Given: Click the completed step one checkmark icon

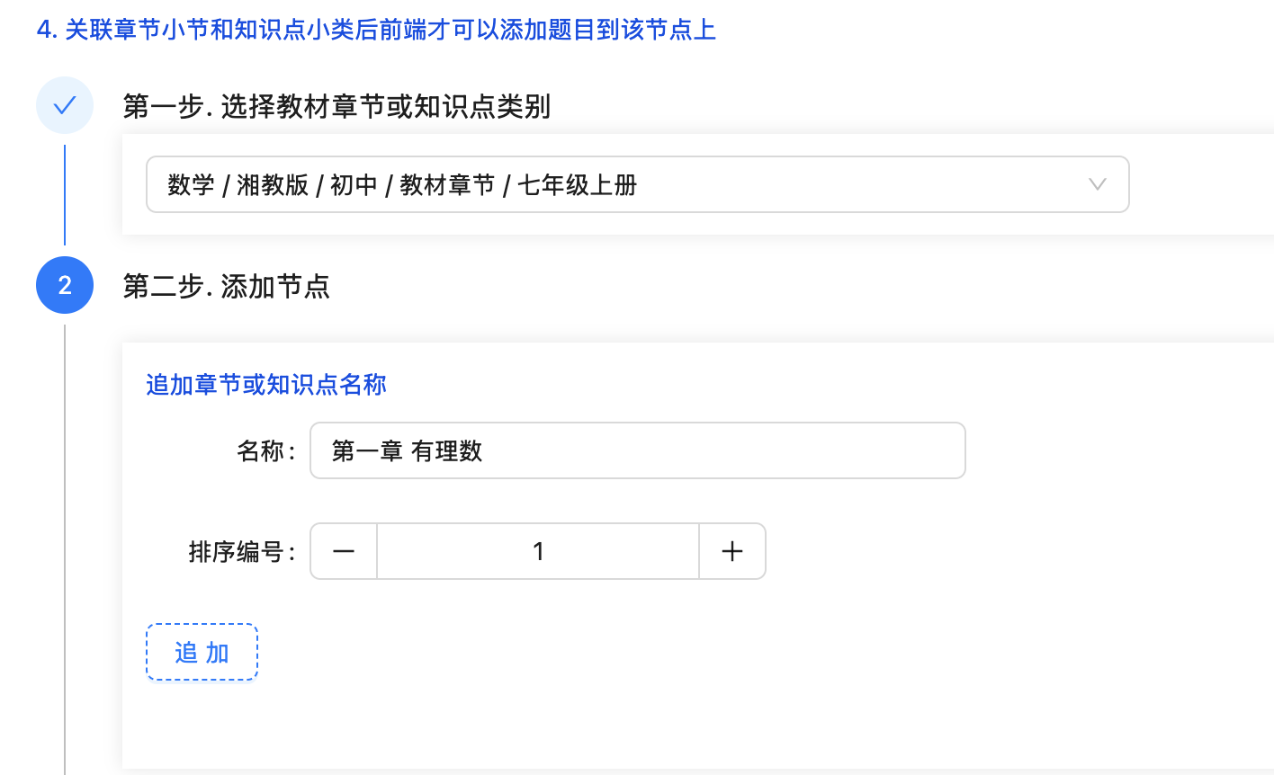Looking at the screenshot, I should pos(65,106).
